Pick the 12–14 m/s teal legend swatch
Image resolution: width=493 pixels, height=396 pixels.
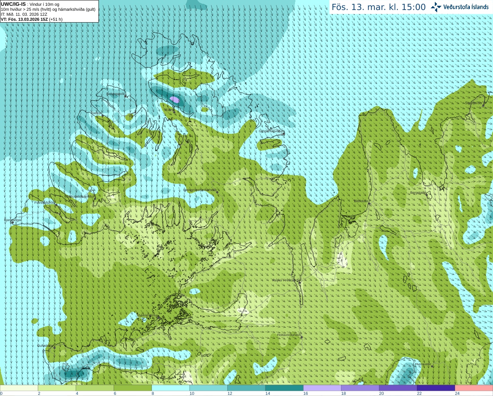coord(246,388)
